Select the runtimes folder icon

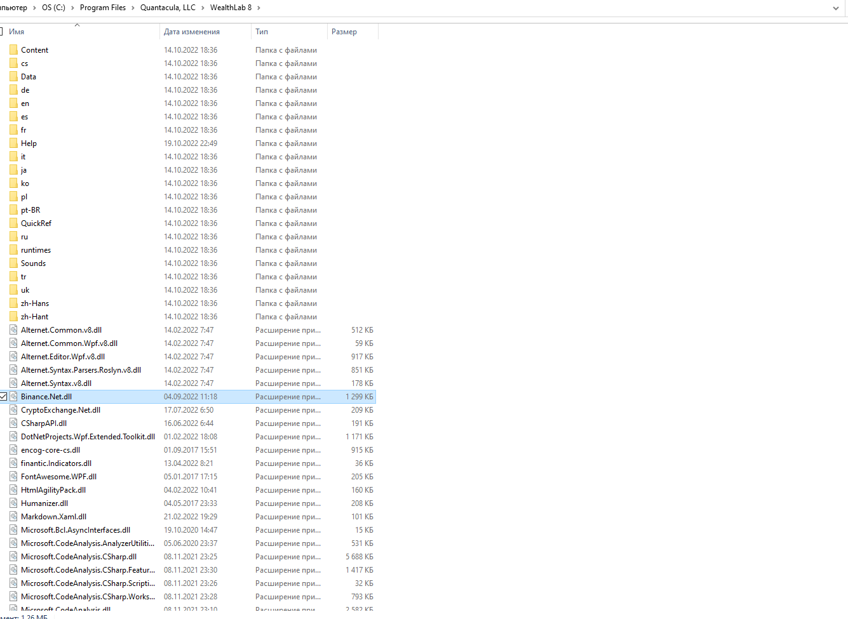13,250
